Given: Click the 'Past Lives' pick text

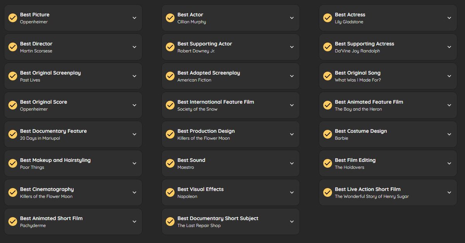Looking at the screenshot, I should (x=30, y=80).
